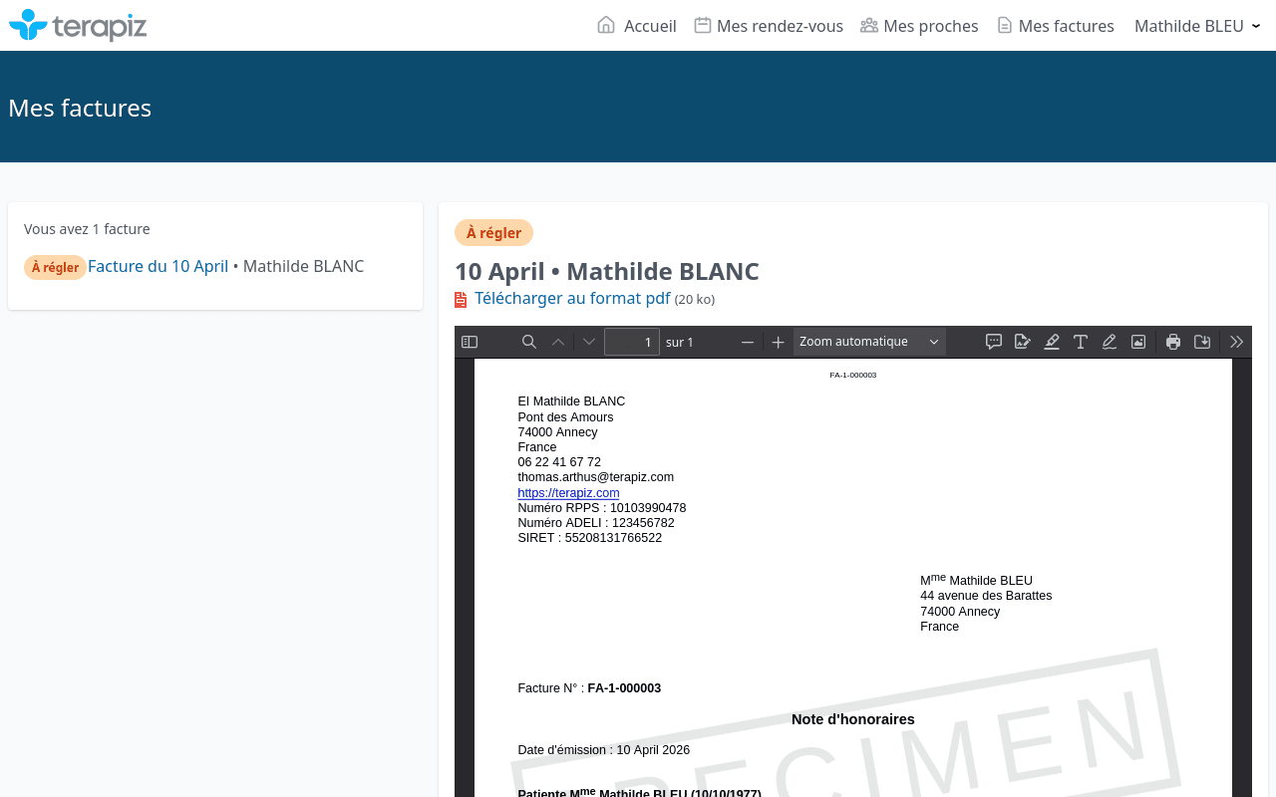Select the PDF highlight tool
This screenshot has width=1276, height=797.
click(1052, 342)
